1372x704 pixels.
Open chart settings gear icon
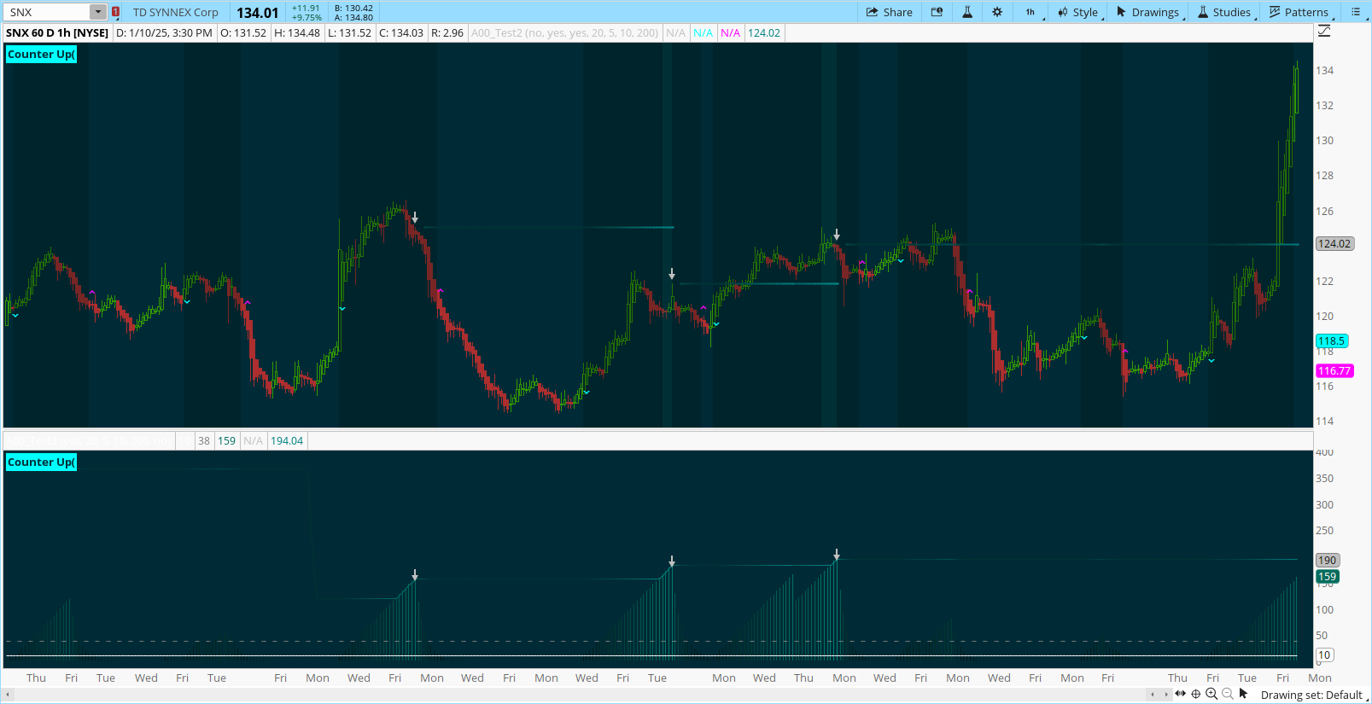pyautogui.click(x=997, y=12)
